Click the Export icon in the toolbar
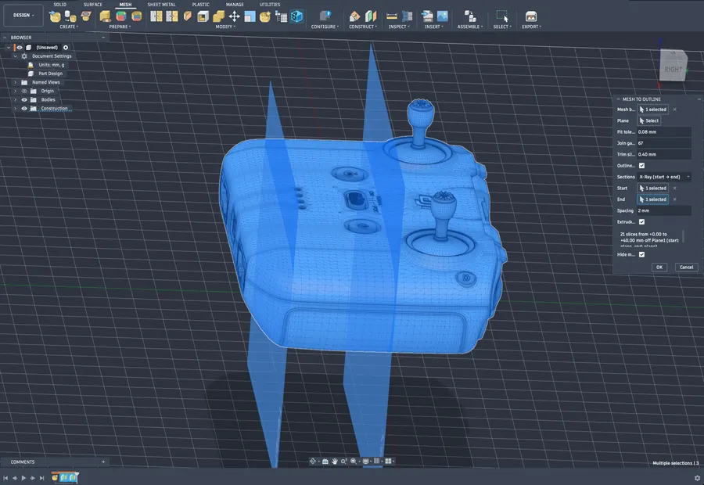The width and height of the screenshot is (704, 485). 531,16
